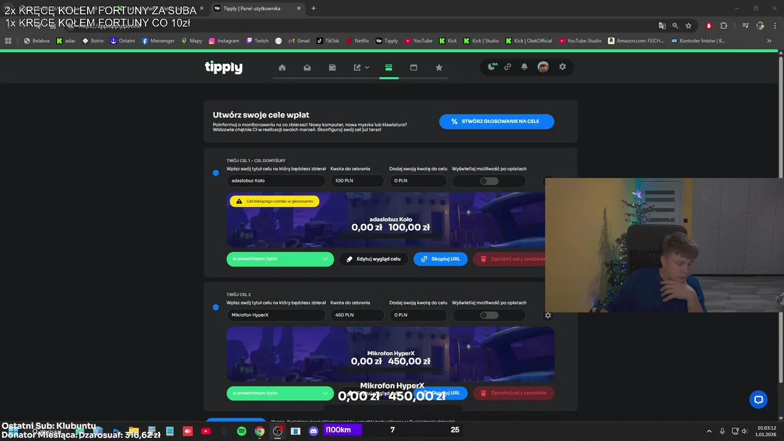Open Chrome three-dot menu

click(x=775, y=26)
